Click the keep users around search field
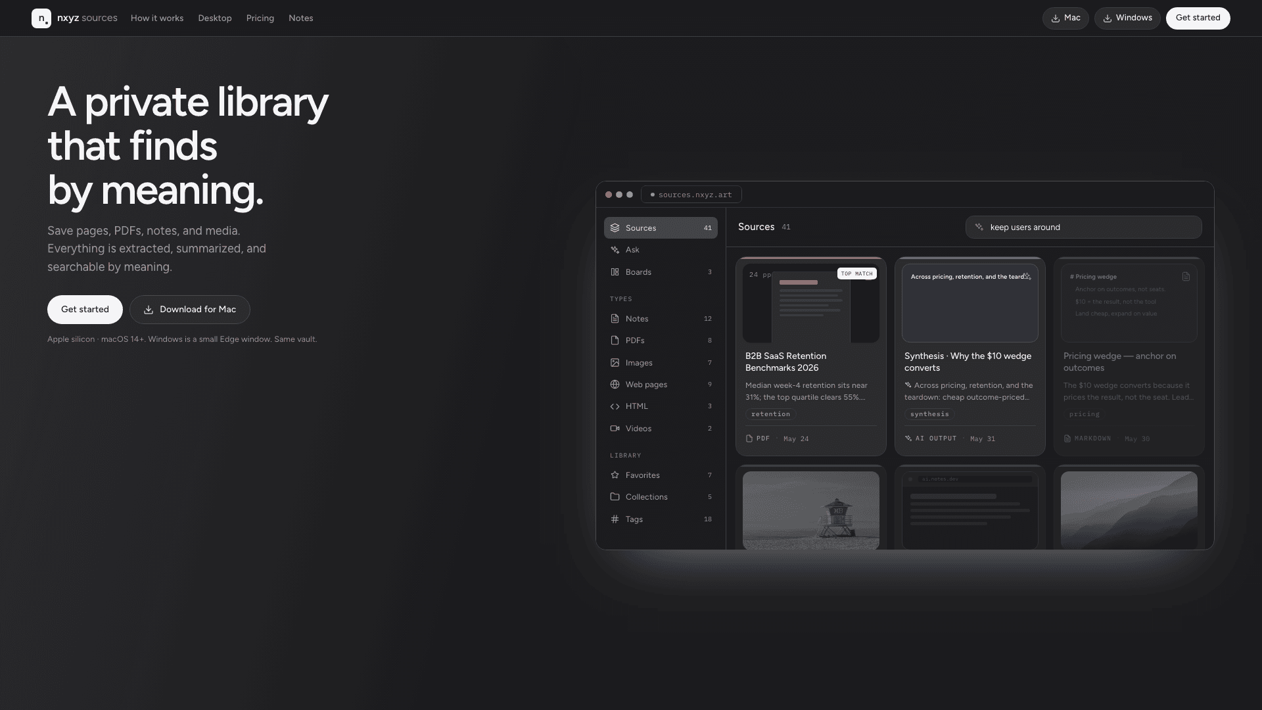1262x710 pixels. click(1083, 227)
